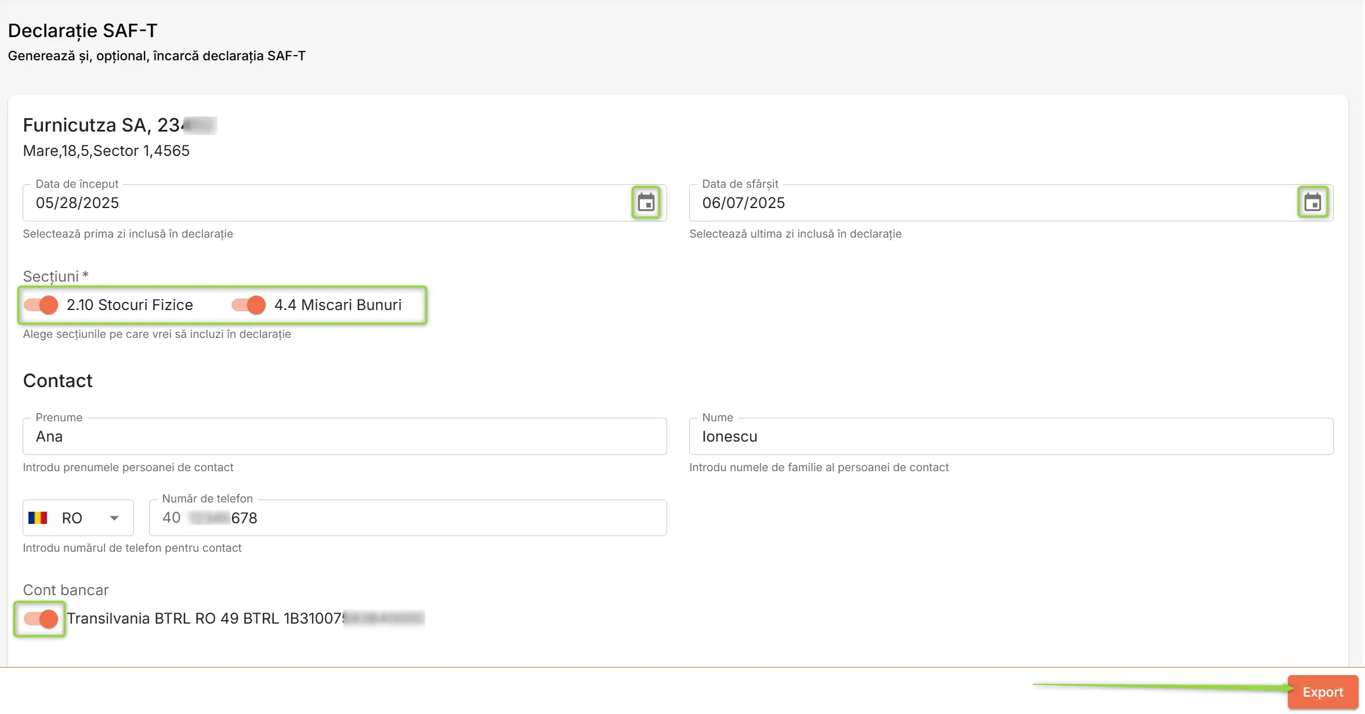Screen dimensions: 1365x714
Task: Toggle the 2.10 Stocuri Fizice section
Action: [x=41, y=305]
